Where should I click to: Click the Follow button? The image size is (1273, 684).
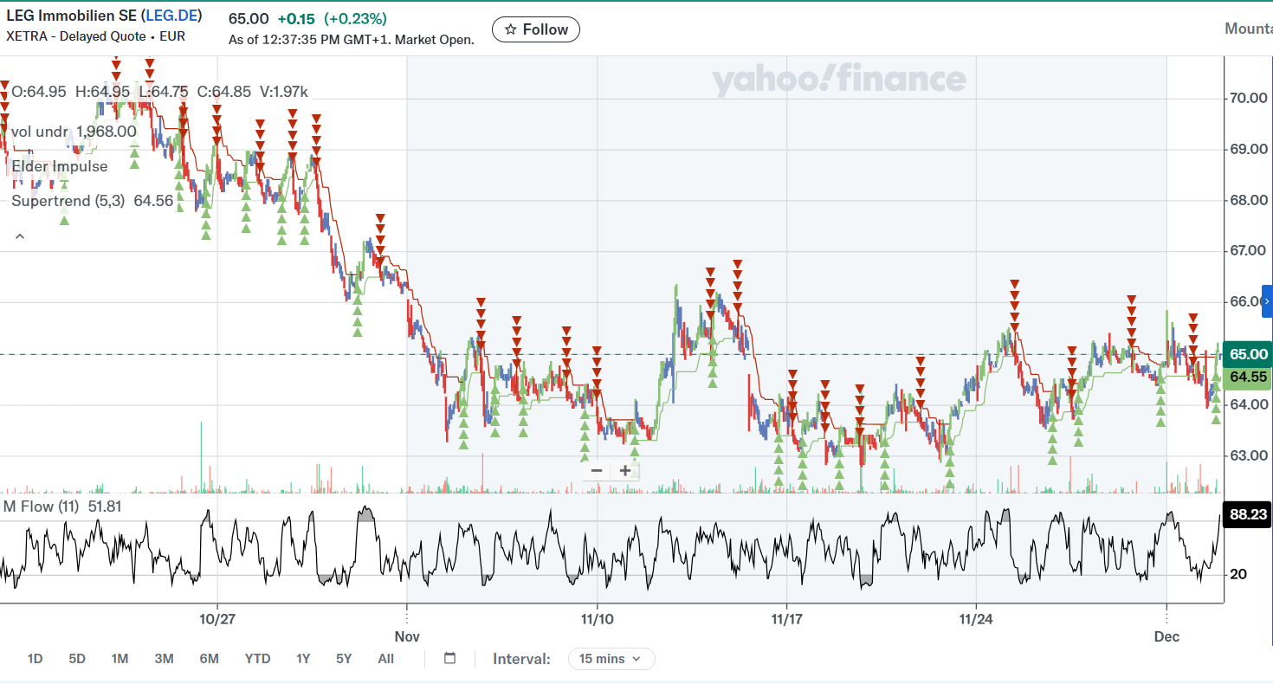535,29
